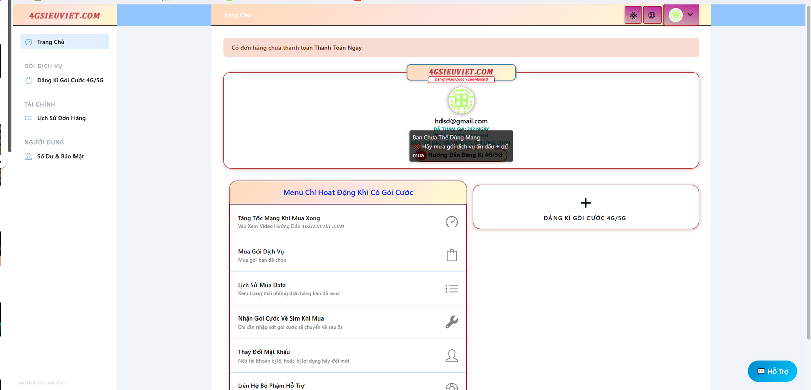Click the Trang Chủ dashboard icon
811x390 pixels.
point(29,42)
